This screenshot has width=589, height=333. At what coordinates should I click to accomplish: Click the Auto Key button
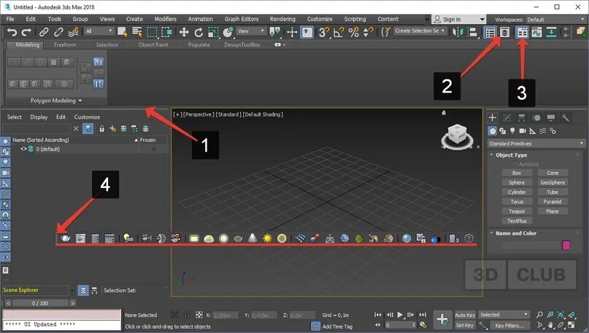pos(465,315)
